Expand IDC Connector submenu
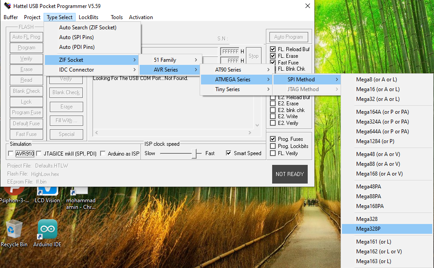 [x=92, y=70]
